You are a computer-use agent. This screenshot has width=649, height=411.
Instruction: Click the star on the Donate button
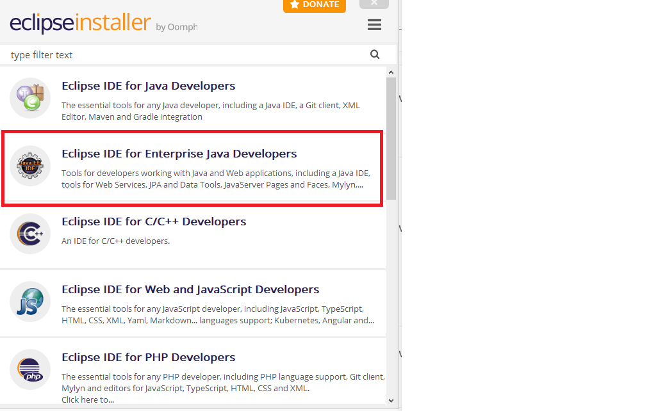click(x=294, y=4)
